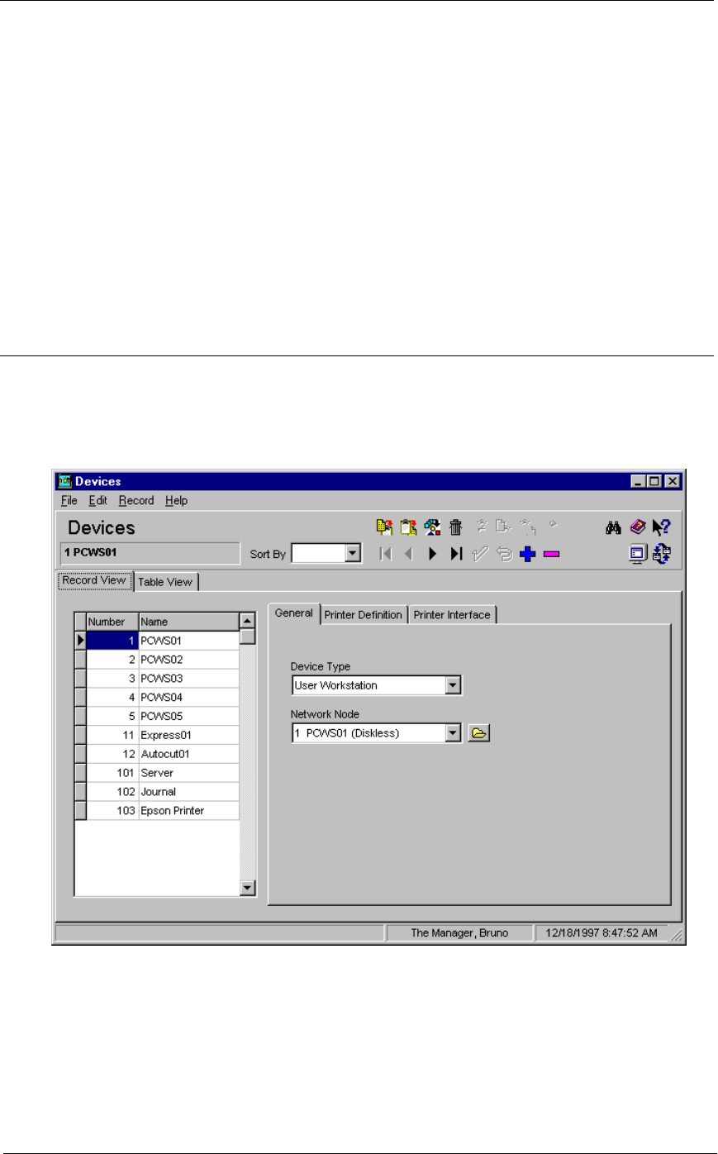Screen dimensions: 718x1154
Task: Click the row selector beside Server
Action: tap(80, 774)
